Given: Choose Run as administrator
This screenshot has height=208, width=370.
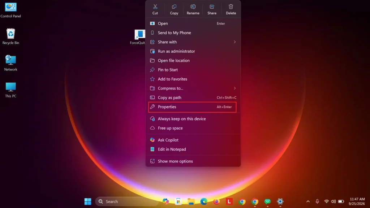Looking at the screenshot, I should (x=193, y=51).
